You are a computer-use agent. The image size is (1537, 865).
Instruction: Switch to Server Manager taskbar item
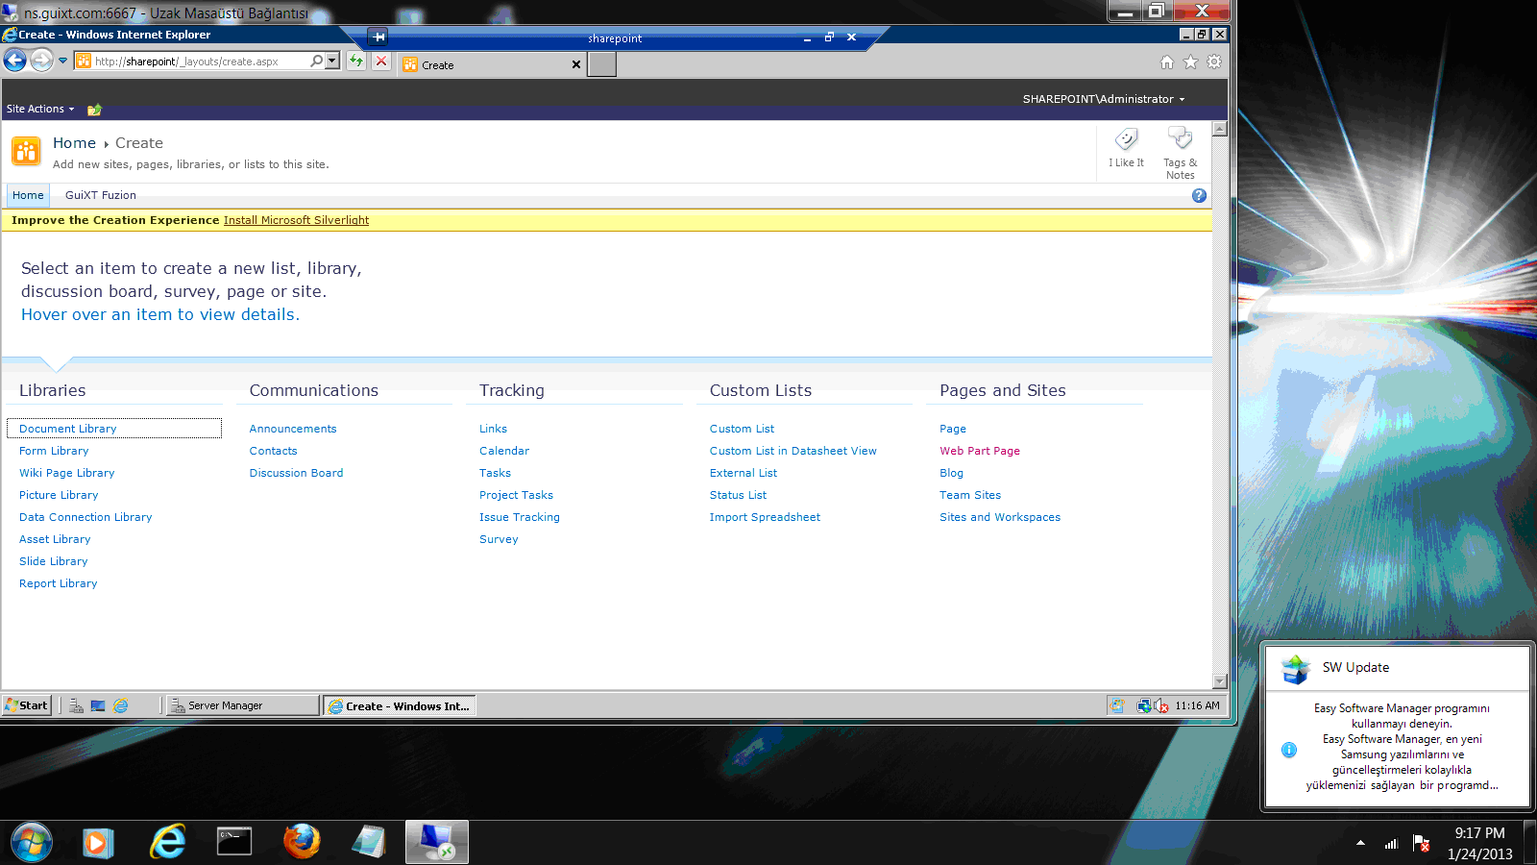click(244, 705)
